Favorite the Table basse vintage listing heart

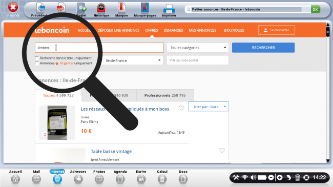(222, 151)
